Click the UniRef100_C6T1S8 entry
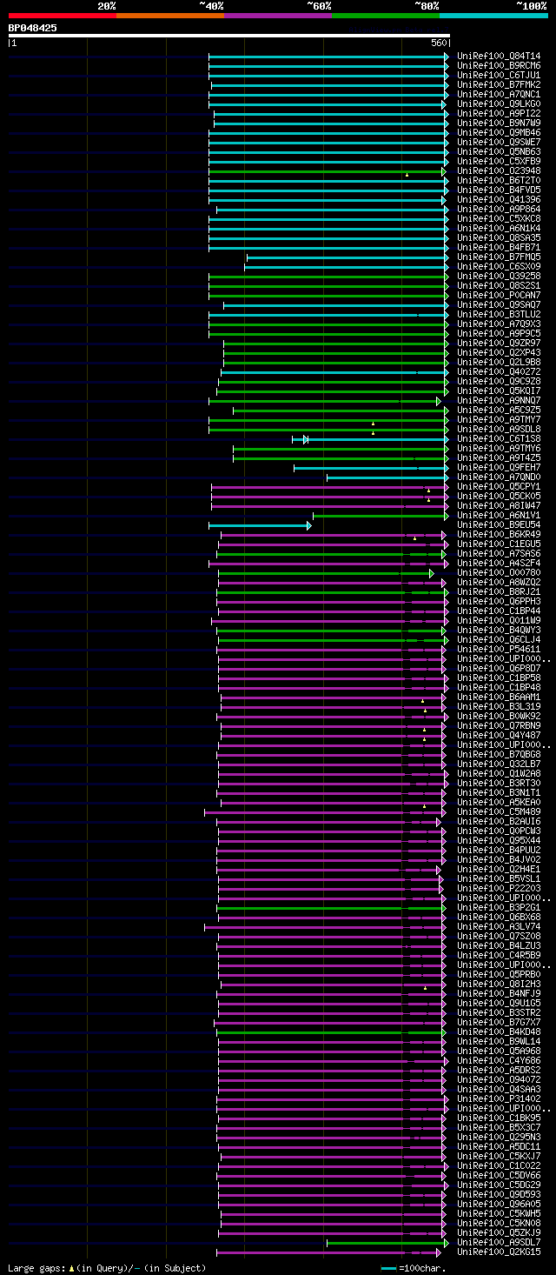 pyautogui.click(x=499, y=438)
